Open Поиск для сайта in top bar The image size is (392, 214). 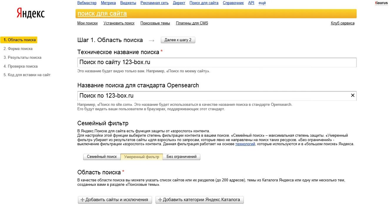click(204, 3)
